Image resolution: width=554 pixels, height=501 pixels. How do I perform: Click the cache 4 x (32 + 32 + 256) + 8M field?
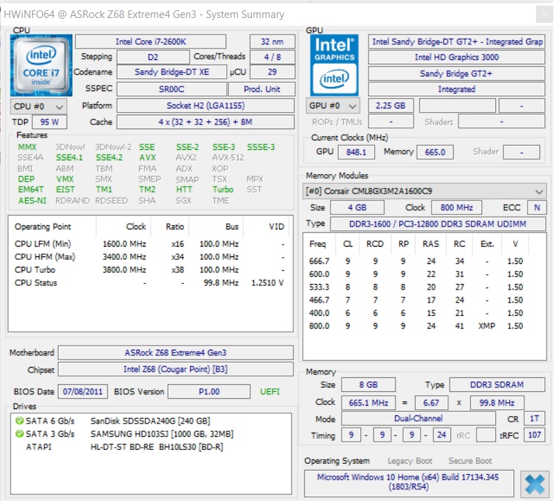(x=205, y=122)
